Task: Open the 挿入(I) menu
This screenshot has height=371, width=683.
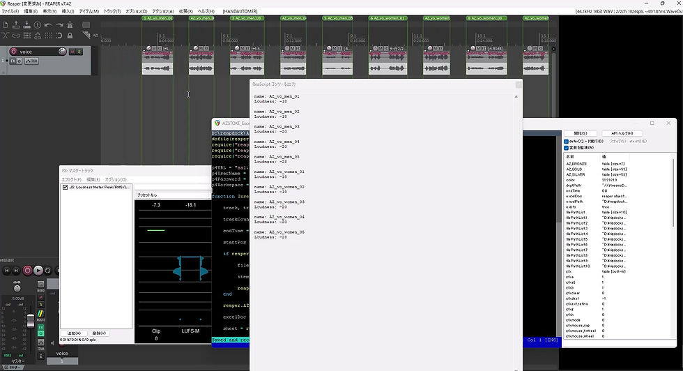Action: point(68,11)
